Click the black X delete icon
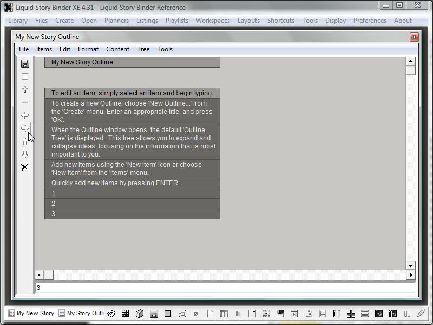433x325 pixels. coord(25,167)
